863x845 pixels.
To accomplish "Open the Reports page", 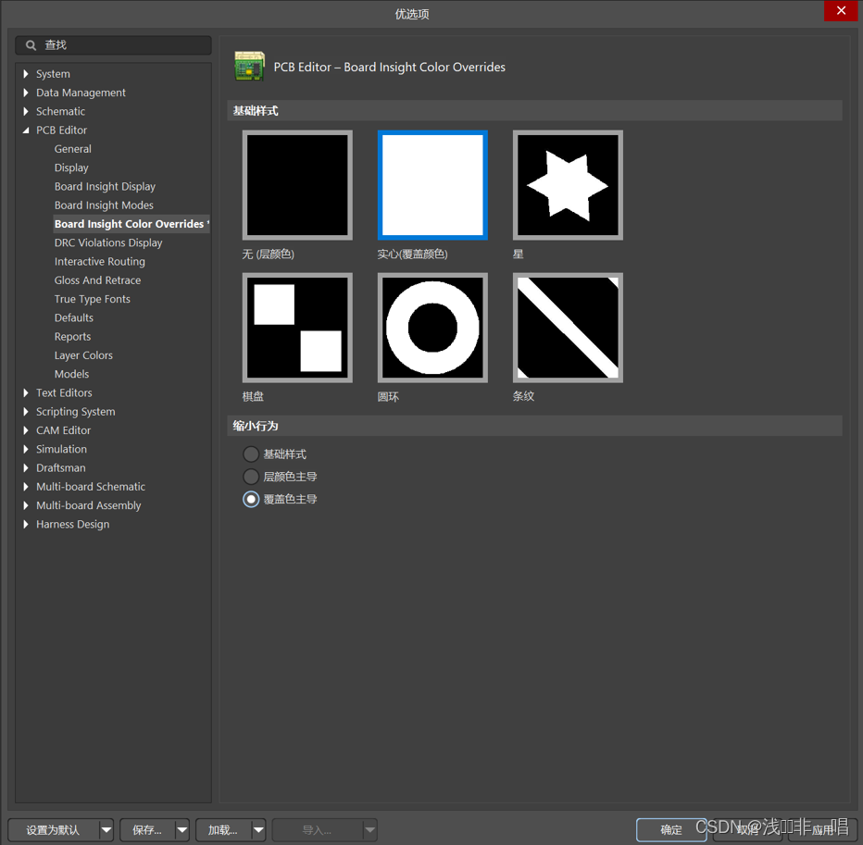I will click(72, 336).
